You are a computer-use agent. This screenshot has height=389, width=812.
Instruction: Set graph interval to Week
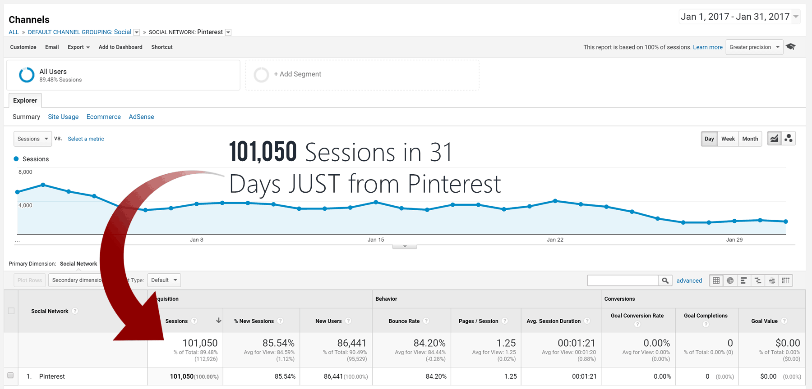[x=728, y=139]
